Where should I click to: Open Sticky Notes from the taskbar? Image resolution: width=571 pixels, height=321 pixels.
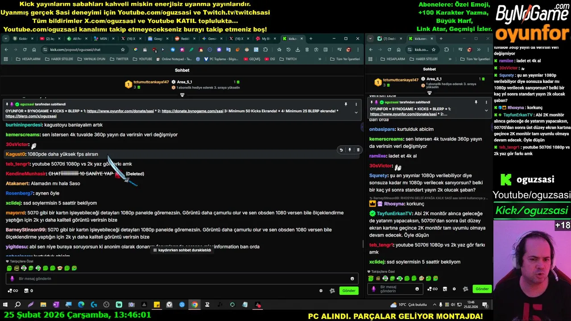(157, 305)
